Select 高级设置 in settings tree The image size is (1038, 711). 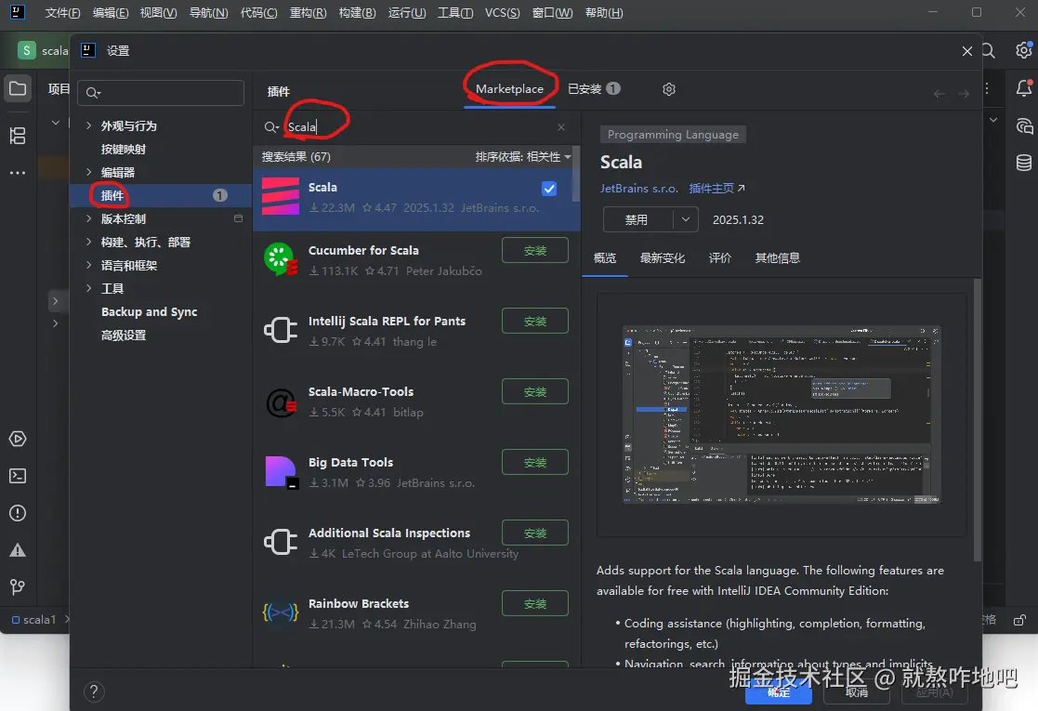[x=124, y=335]
